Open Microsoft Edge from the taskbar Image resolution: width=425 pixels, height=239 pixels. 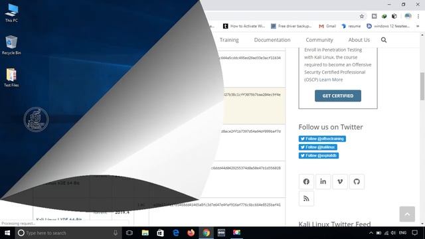pyautogui.click(x=175, y=233)
